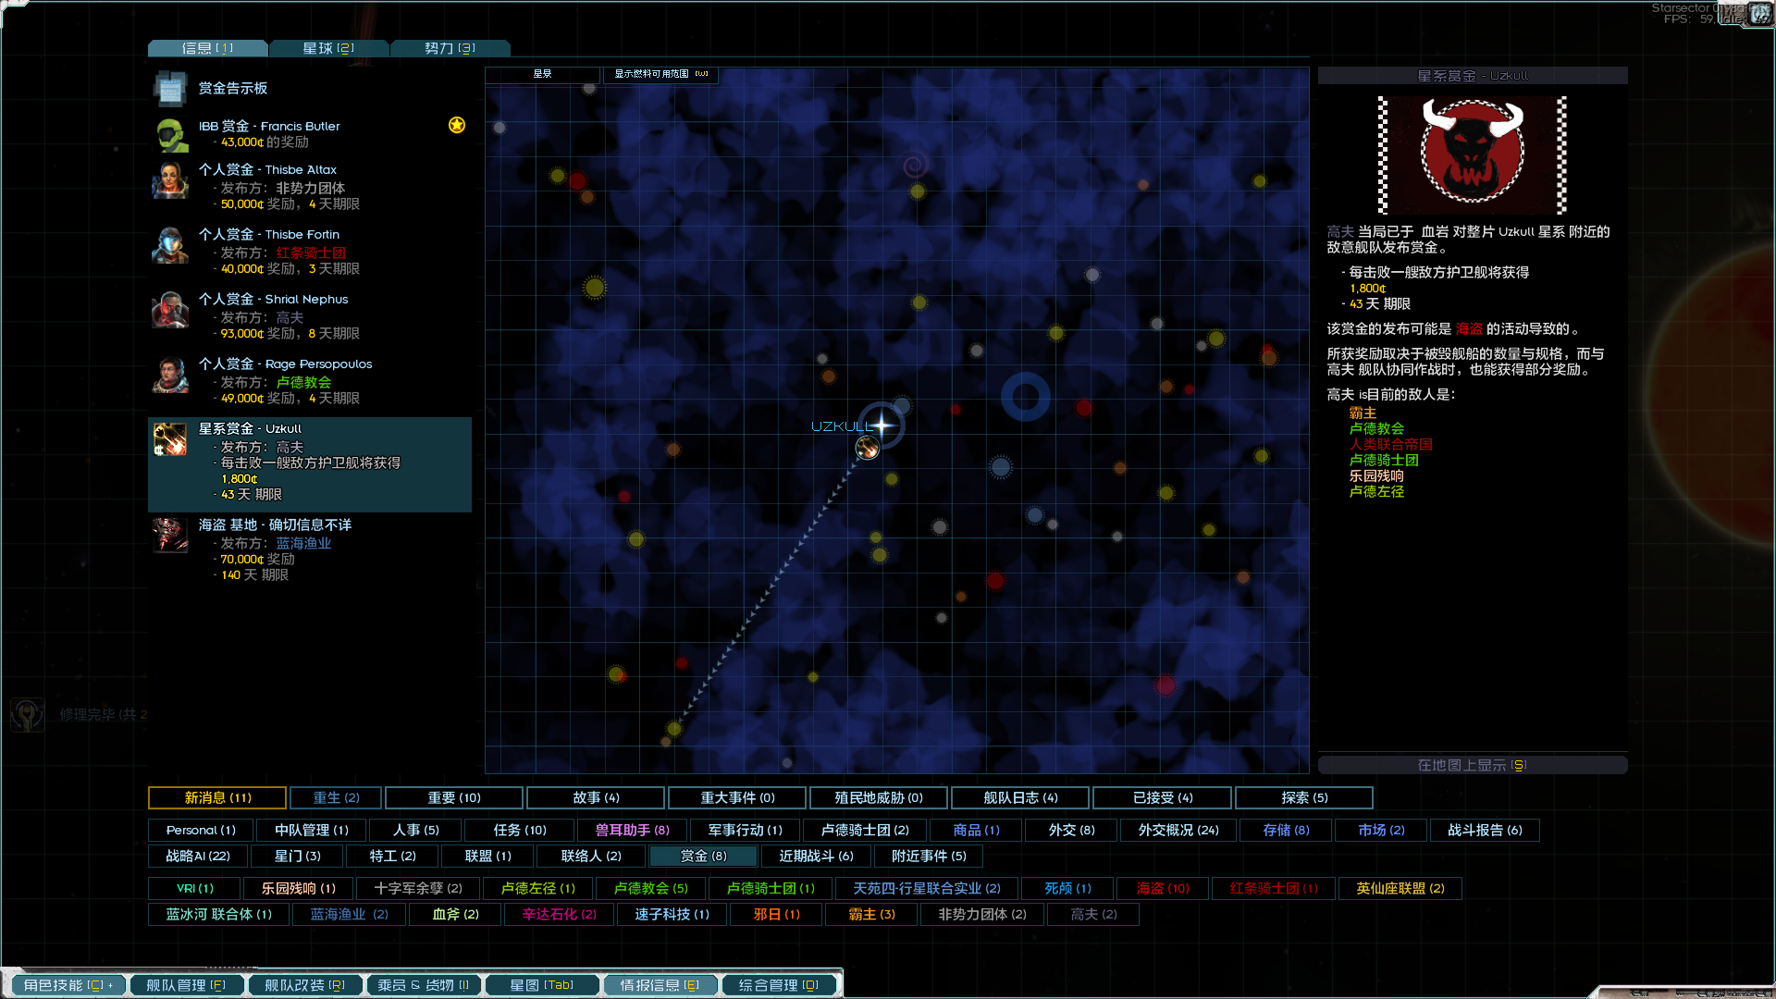Switch to the 星球 [2] tab

pos(328,48)
